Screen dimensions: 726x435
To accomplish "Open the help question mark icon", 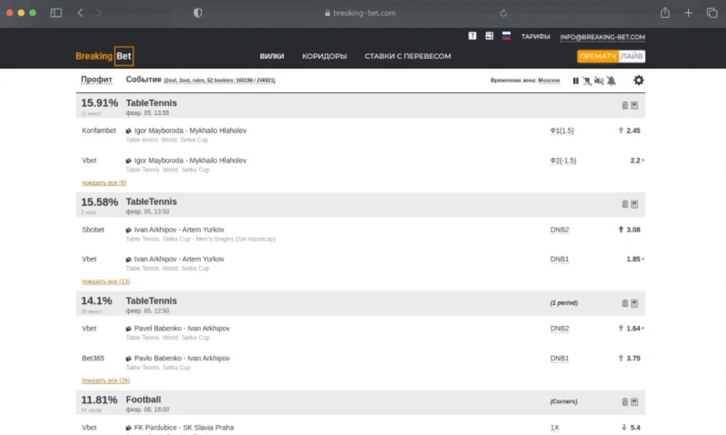I will coord(473,36).
